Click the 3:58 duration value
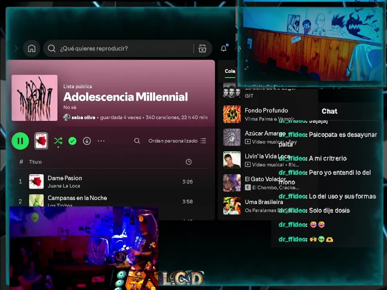This screenshot has width=387, height=290. click(187, 201)
